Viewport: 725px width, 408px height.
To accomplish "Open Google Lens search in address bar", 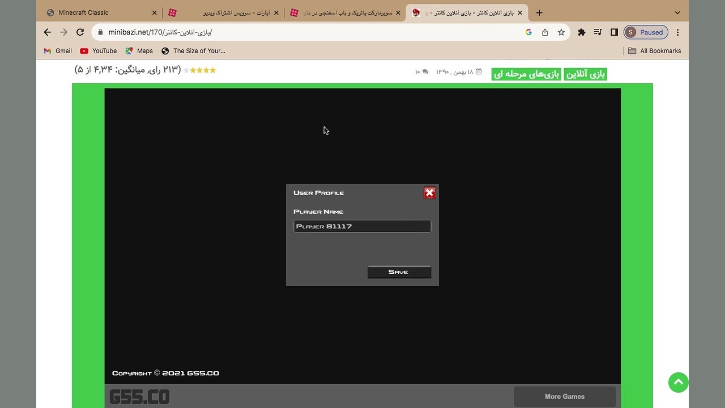I will click(528, 32).
